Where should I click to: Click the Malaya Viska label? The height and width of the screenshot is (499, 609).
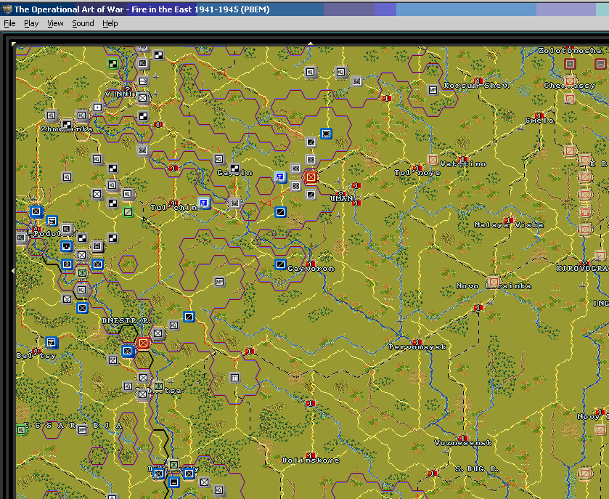(x=509, y=224)
